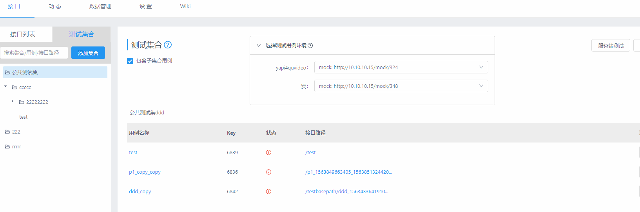Click folder icon of 222 collection
The width and height of the screenshot is (640, 212).
coord(7,132)
